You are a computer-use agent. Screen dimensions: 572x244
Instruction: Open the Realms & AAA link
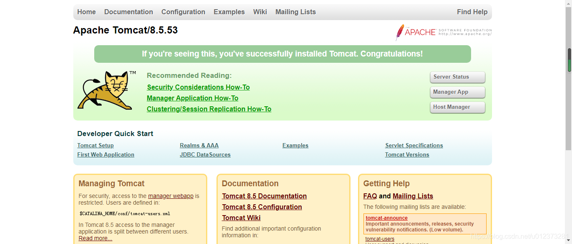[x=199, y=145]
